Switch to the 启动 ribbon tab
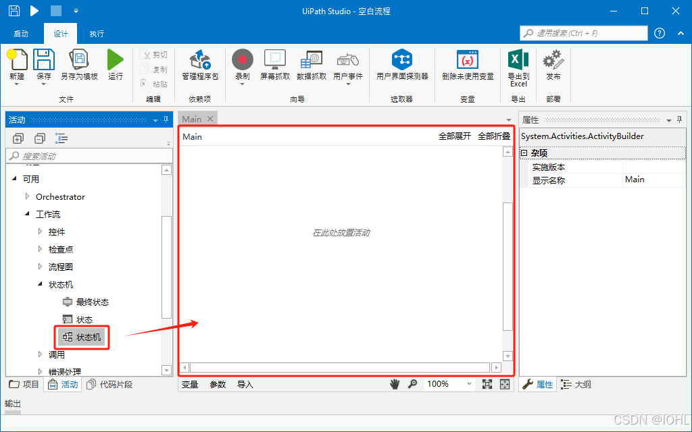The width and height of the screenshot is (692, 432). click(21, 34)
